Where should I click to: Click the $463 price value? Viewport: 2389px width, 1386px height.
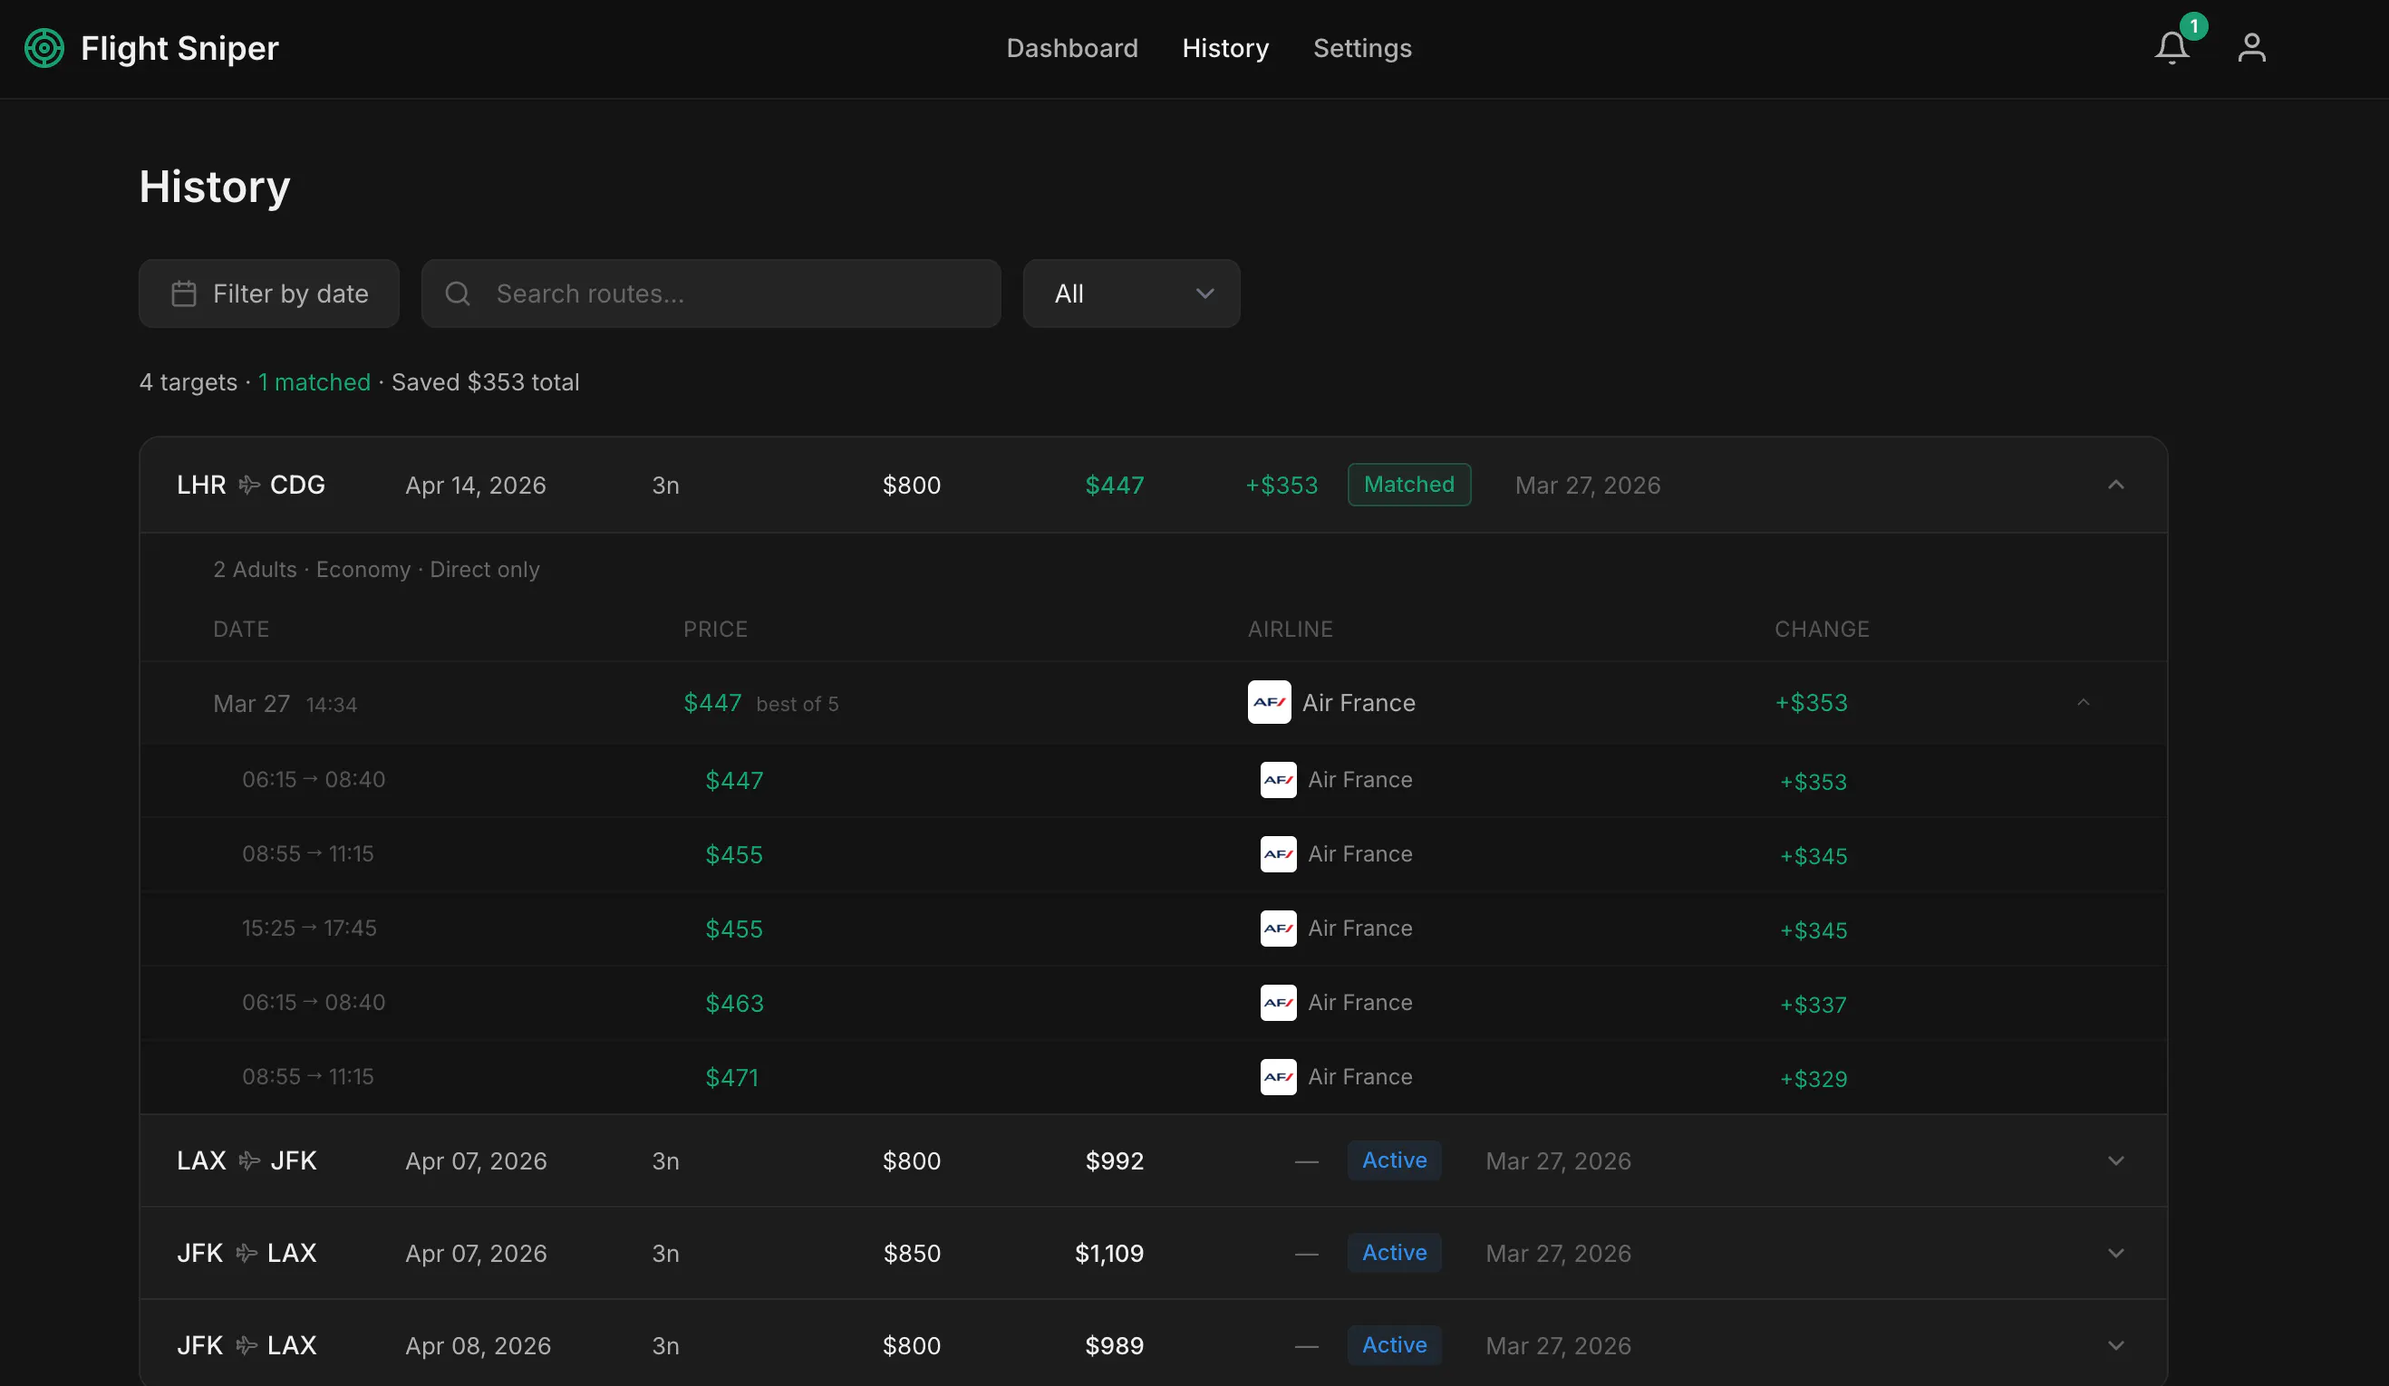[734, 1003]
